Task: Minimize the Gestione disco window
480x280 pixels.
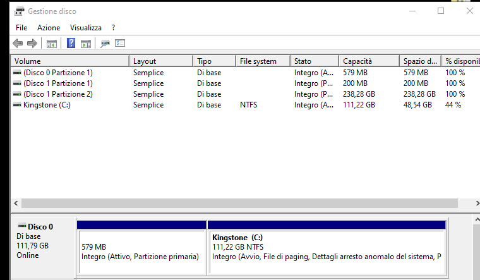Action: pyautogui.click(x=412, y=11)
